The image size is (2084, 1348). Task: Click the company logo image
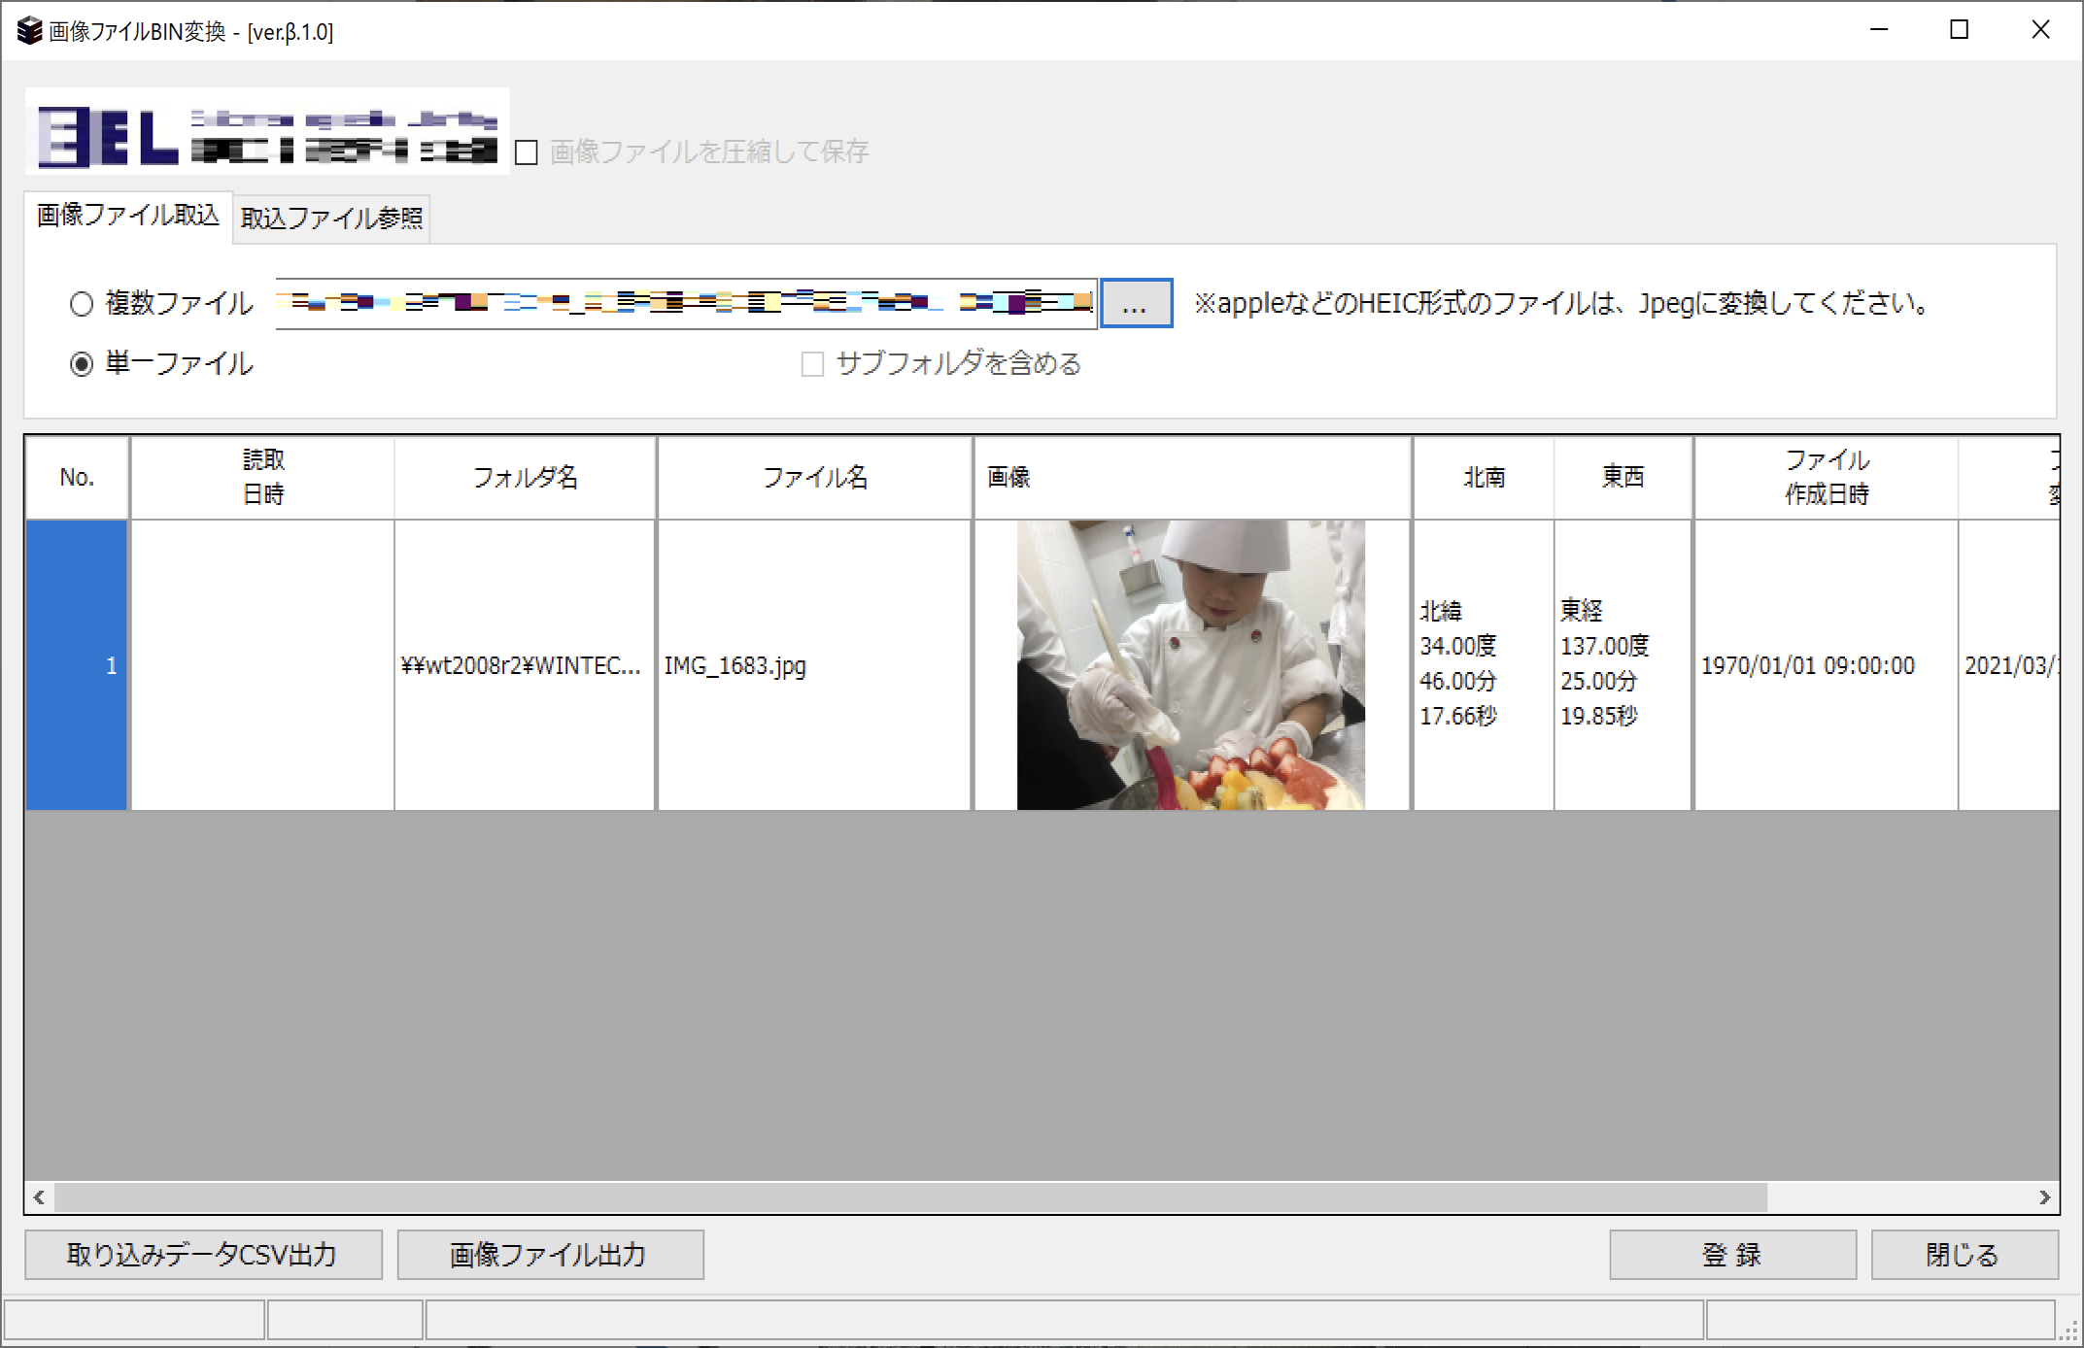pyautogui.click(x=267, y=133)
